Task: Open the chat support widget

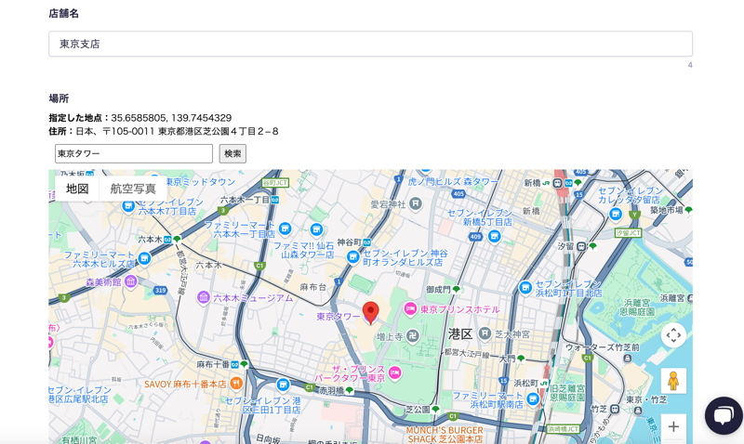Action: click(x=723, y=415)
